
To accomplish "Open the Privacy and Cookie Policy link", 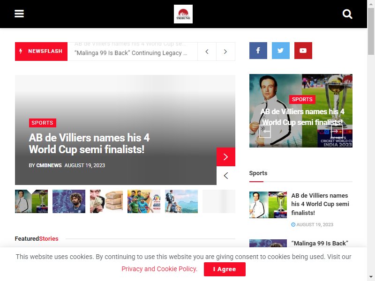I will point(159,269).
